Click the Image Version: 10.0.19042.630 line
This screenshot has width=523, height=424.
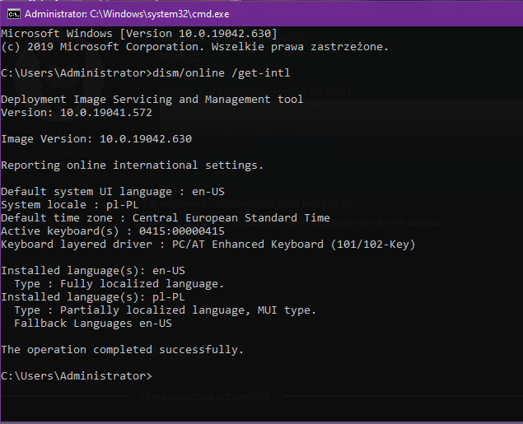96,139
